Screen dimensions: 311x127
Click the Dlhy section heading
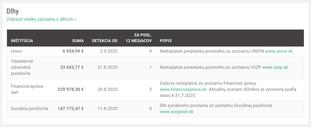coord(12,11)
